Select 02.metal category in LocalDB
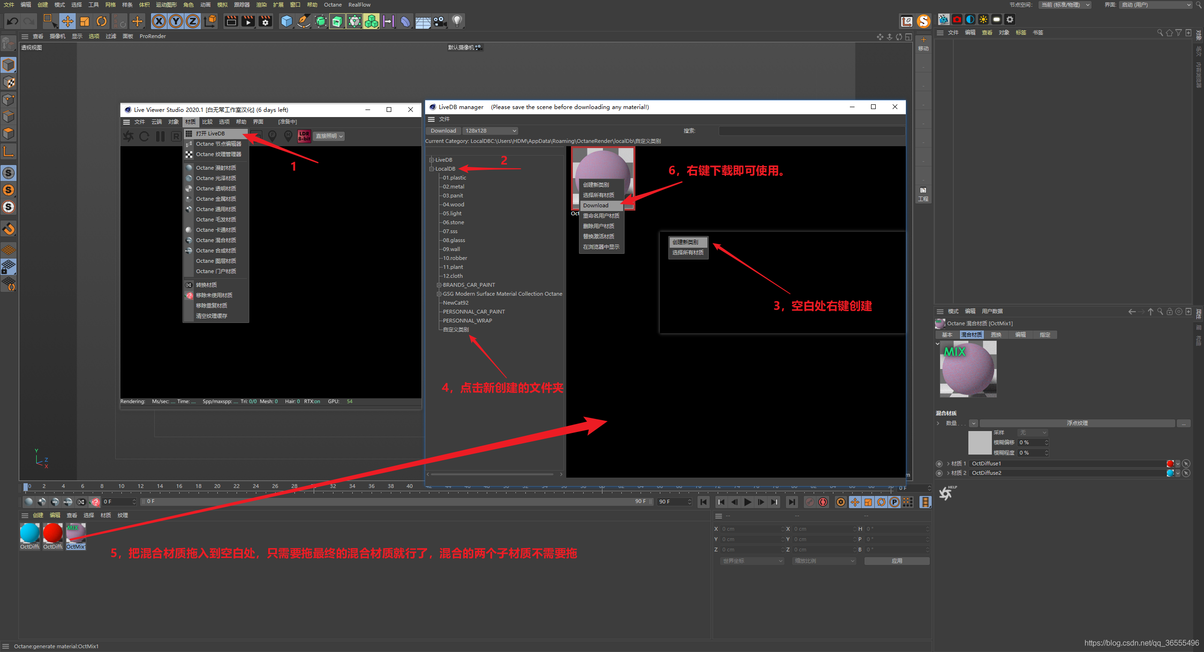The height and width of the screenshot is (652, 1204). click(453, 187)
